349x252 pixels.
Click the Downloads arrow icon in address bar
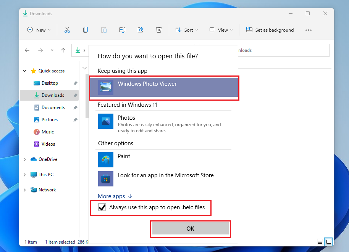pos(78,50)
